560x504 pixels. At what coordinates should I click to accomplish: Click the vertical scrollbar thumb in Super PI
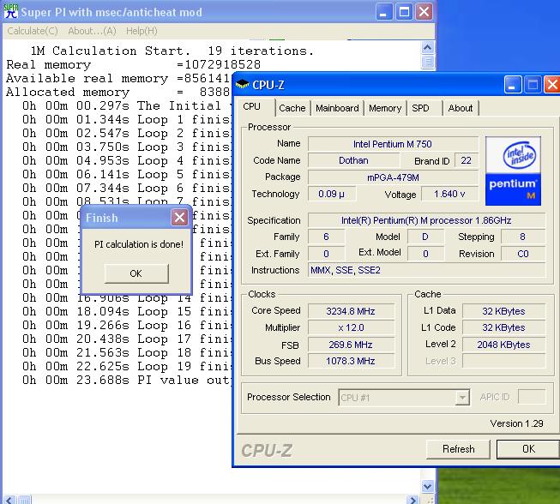click(x=428, y=62)
